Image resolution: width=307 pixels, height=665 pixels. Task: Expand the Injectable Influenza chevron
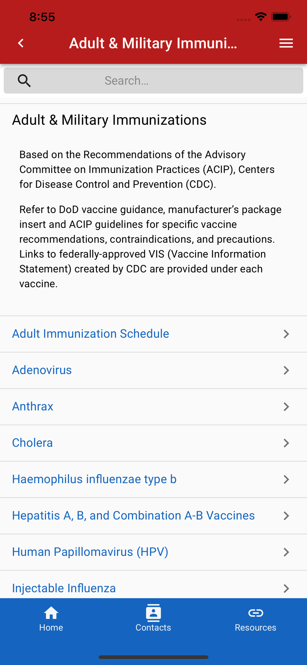point(286,589)
